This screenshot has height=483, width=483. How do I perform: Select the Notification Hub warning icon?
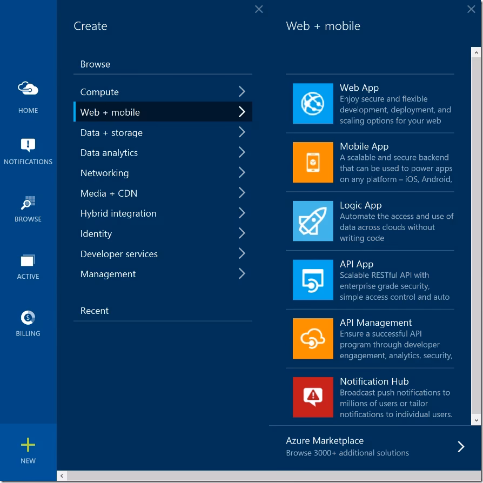pos(313,397)
